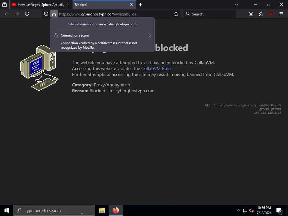Screen dimensions: 288x216
Task: Click the Search box in toolbar
Action: click(210, 14)
